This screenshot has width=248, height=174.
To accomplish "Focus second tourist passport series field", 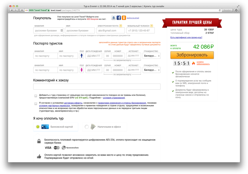I will click(x=108, y=70).
